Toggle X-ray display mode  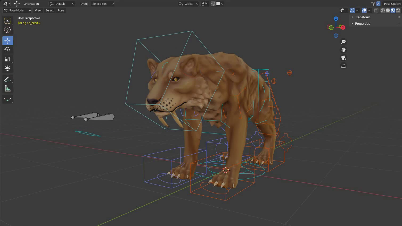tap(376, 10)
